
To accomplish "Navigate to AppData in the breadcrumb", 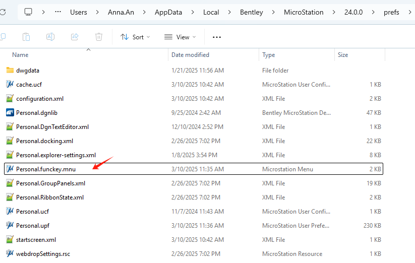I will click(168, 12).
